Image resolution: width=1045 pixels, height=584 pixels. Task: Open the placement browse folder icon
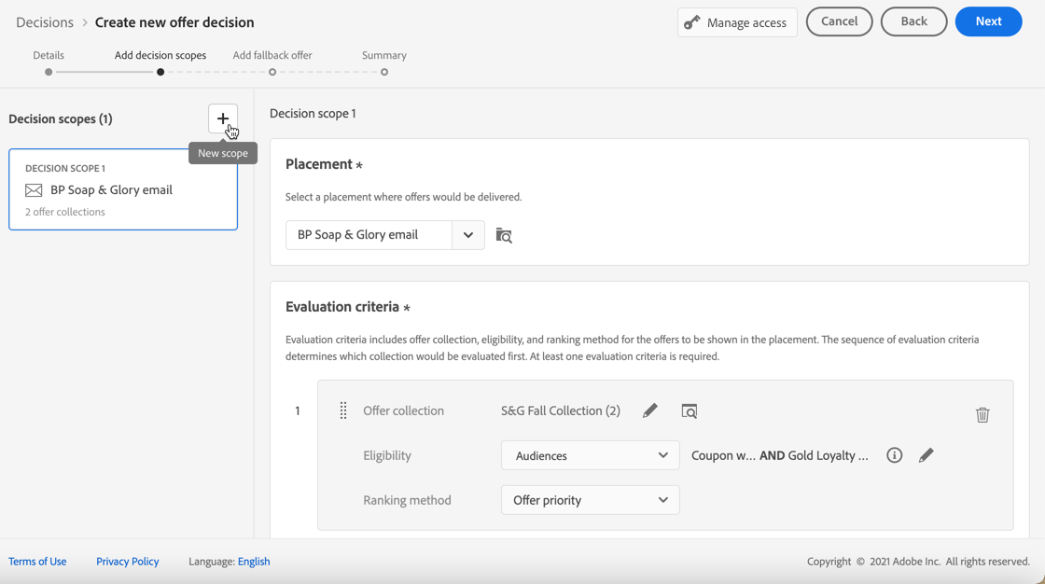point(504,235)
